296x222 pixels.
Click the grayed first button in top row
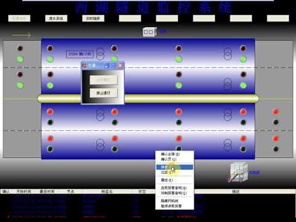[x=19, y=18]
